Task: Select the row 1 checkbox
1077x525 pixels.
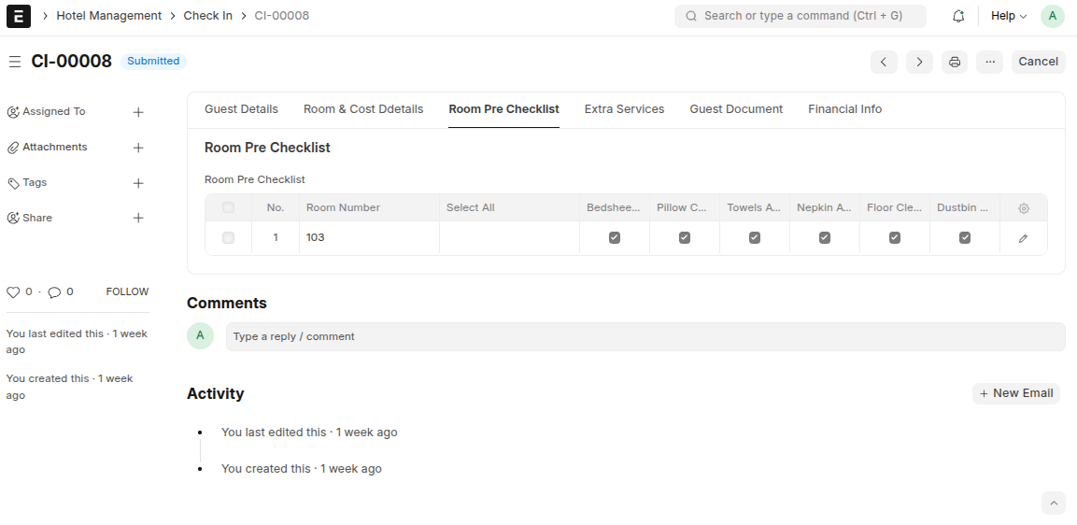Action: [228, 238]
